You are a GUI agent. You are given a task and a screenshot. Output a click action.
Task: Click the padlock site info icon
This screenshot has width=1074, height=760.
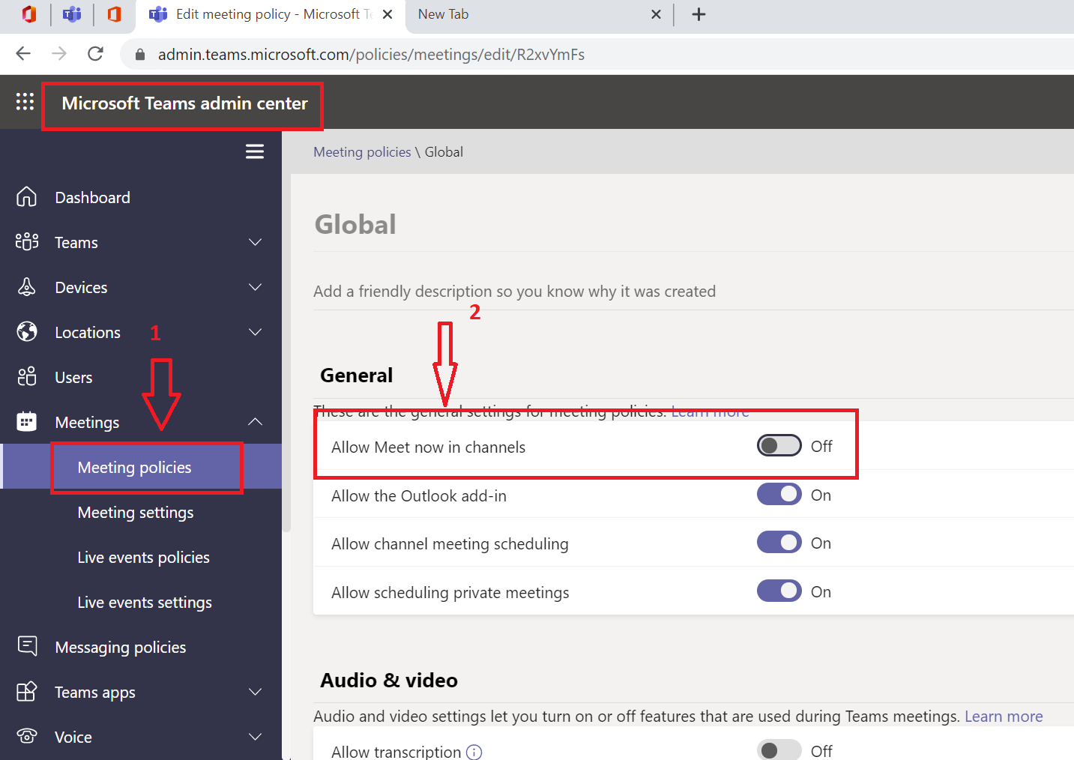[139, 55]
